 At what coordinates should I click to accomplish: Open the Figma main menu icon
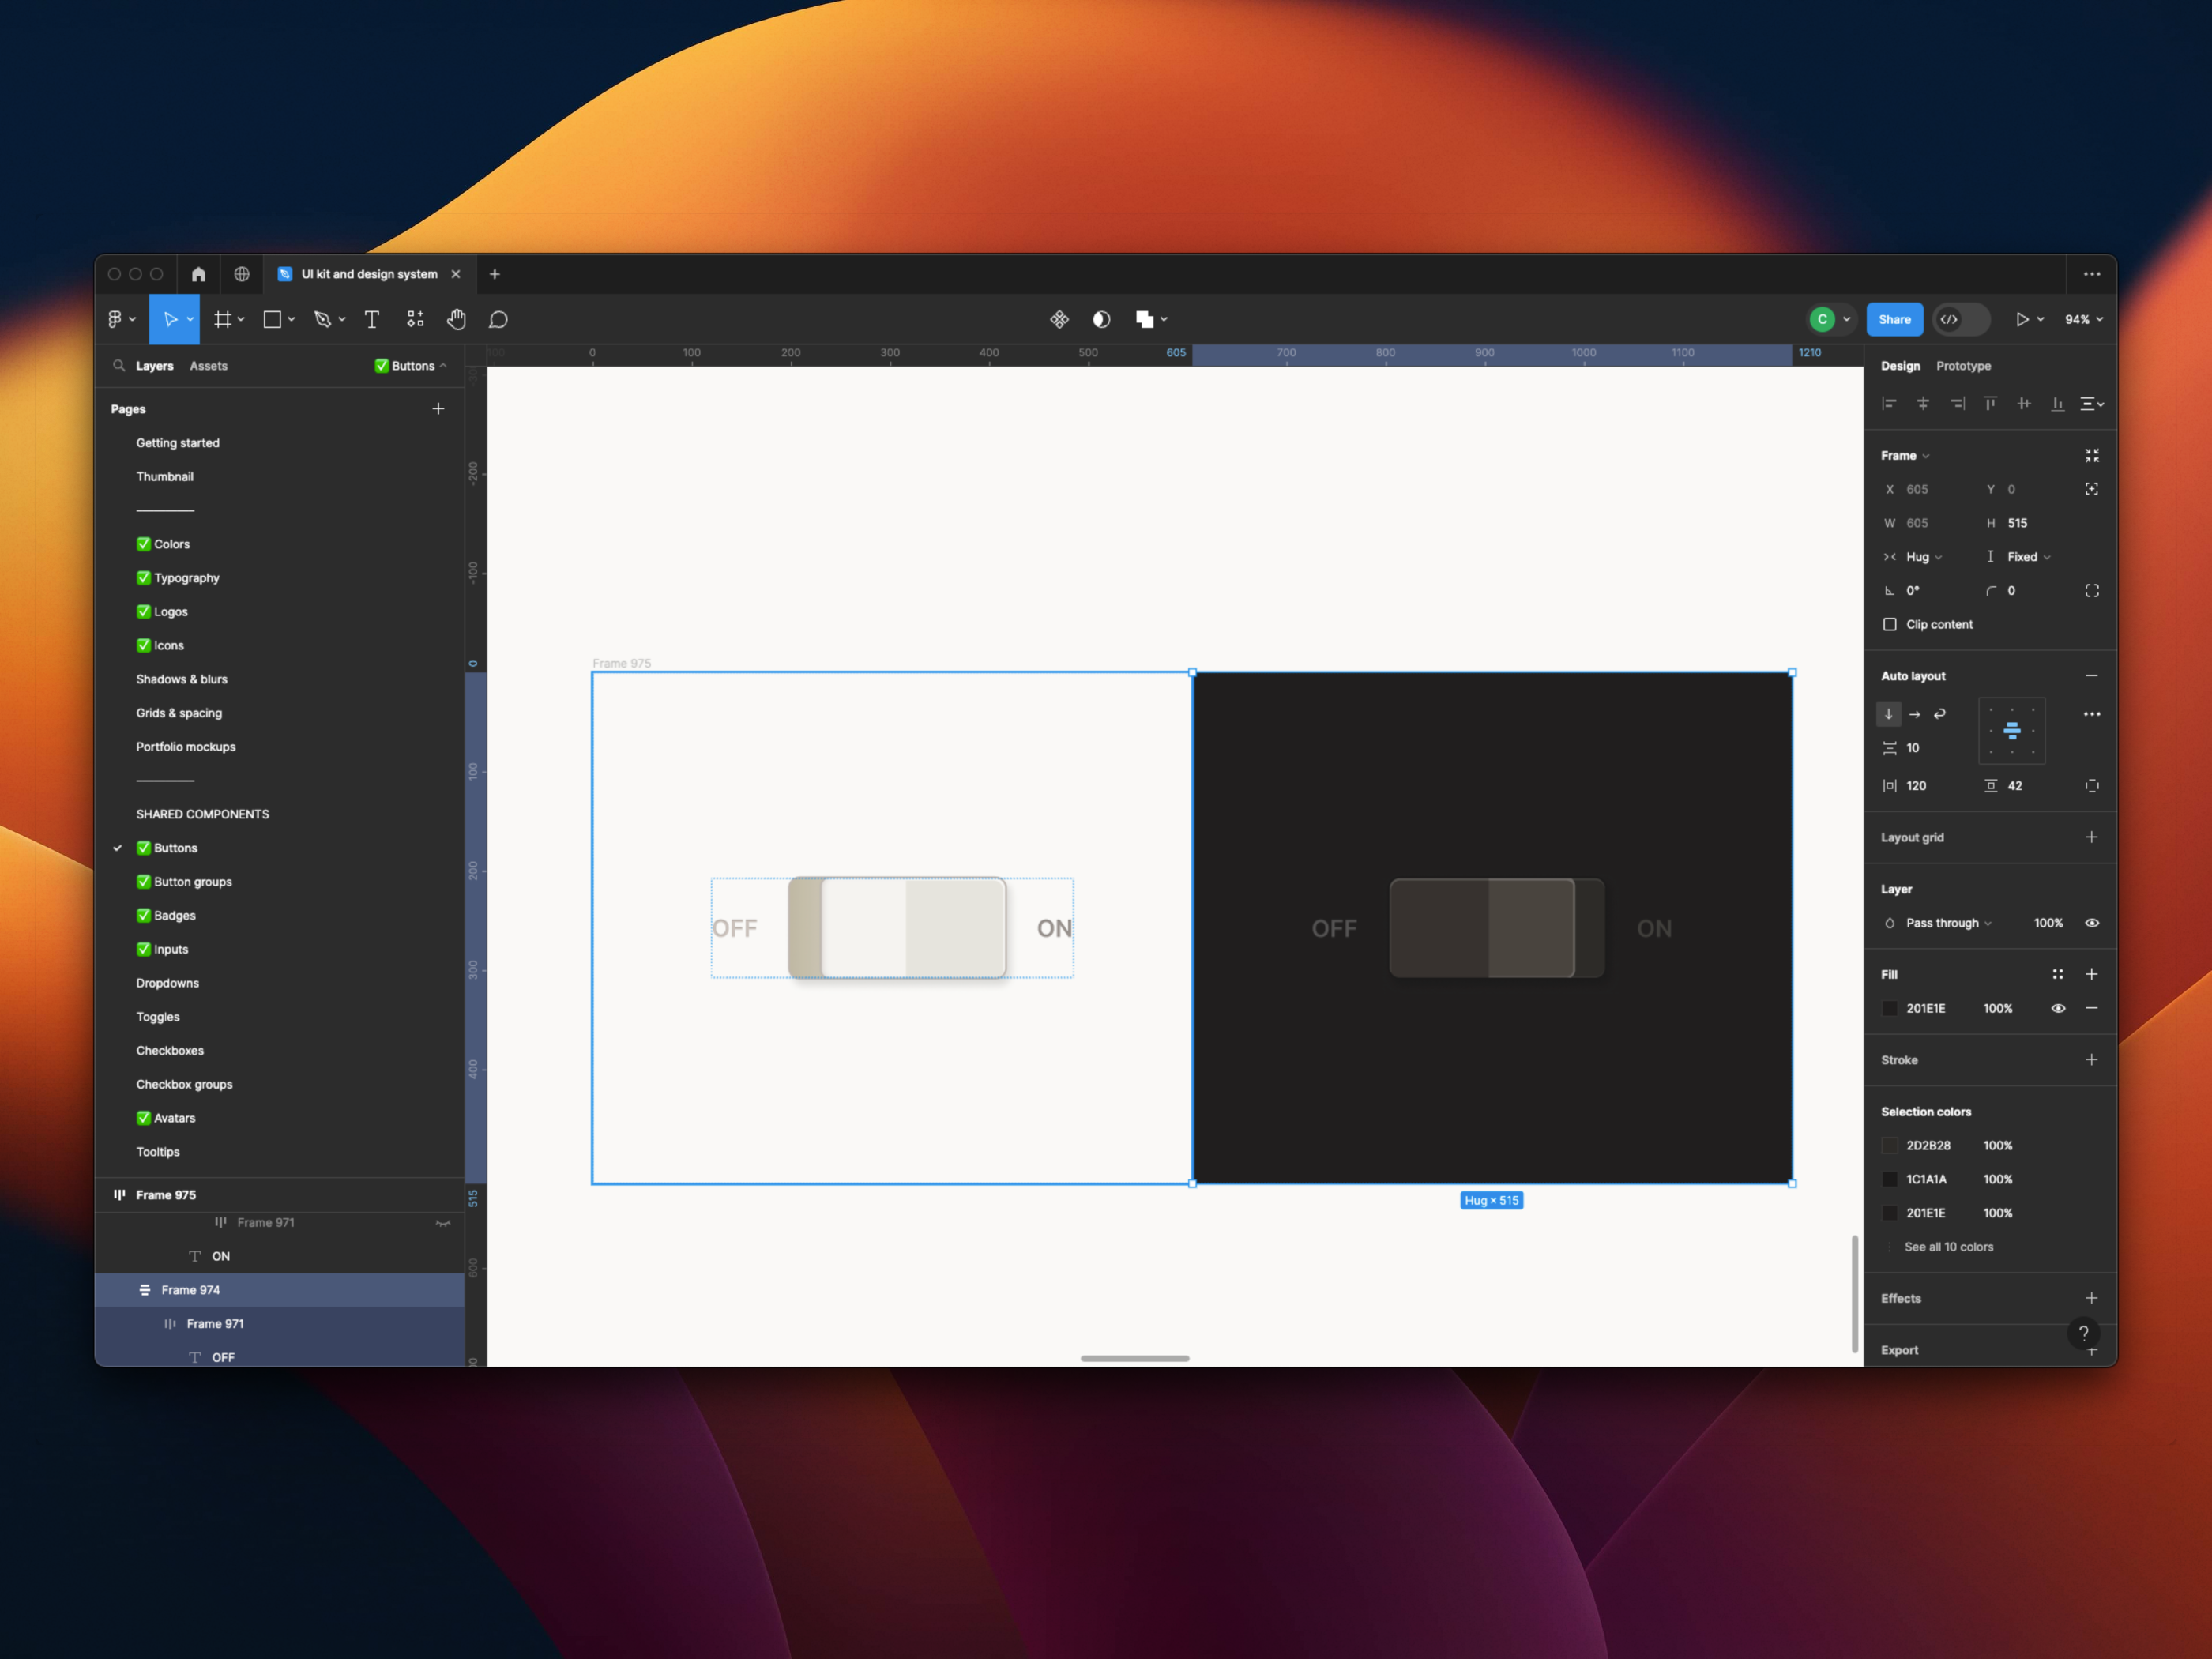115,319
